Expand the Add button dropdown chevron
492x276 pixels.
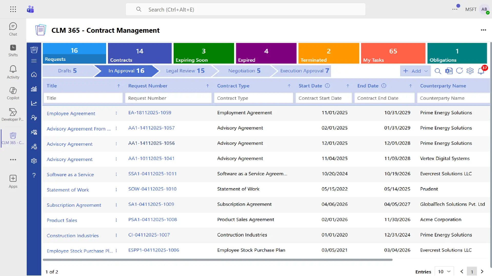click(425, 71)
